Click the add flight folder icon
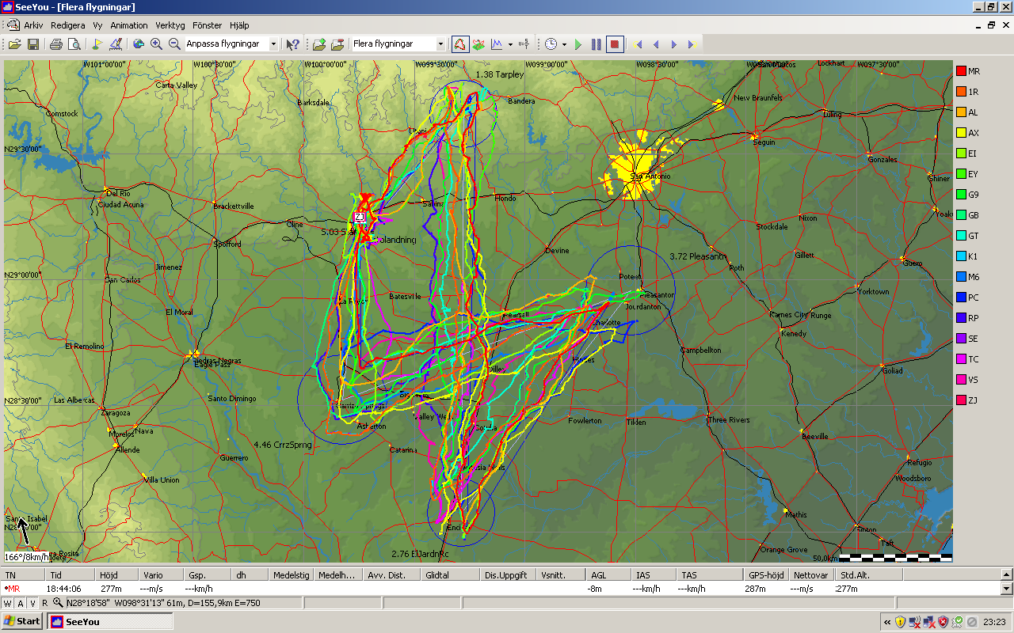Viewport: 1014px width, 633px height. click(319, 44)
